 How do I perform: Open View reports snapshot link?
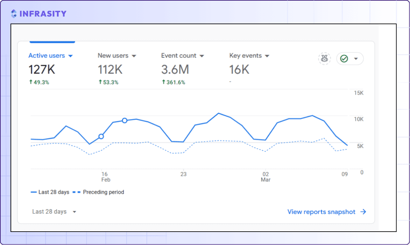pyautogui.click(x=327, y=212)
